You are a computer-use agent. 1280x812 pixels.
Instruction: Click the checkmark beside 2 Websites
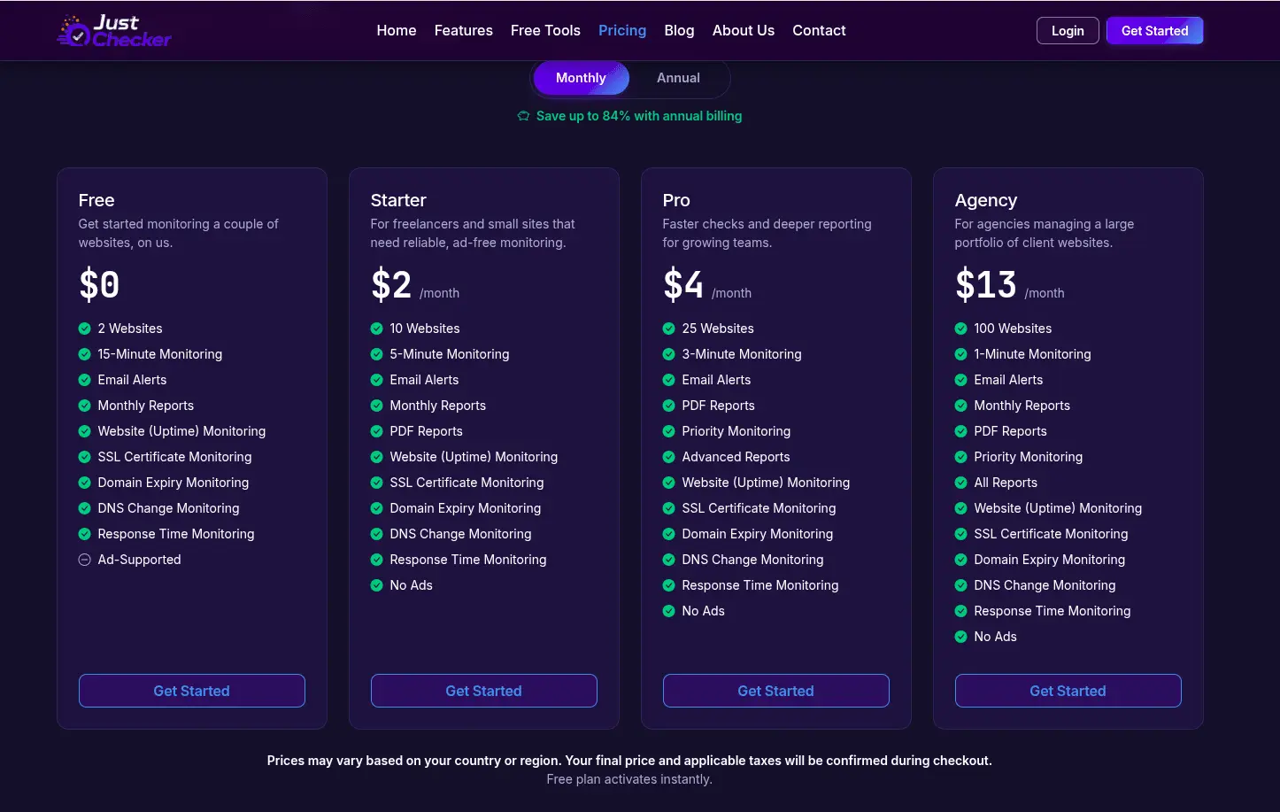85,329
